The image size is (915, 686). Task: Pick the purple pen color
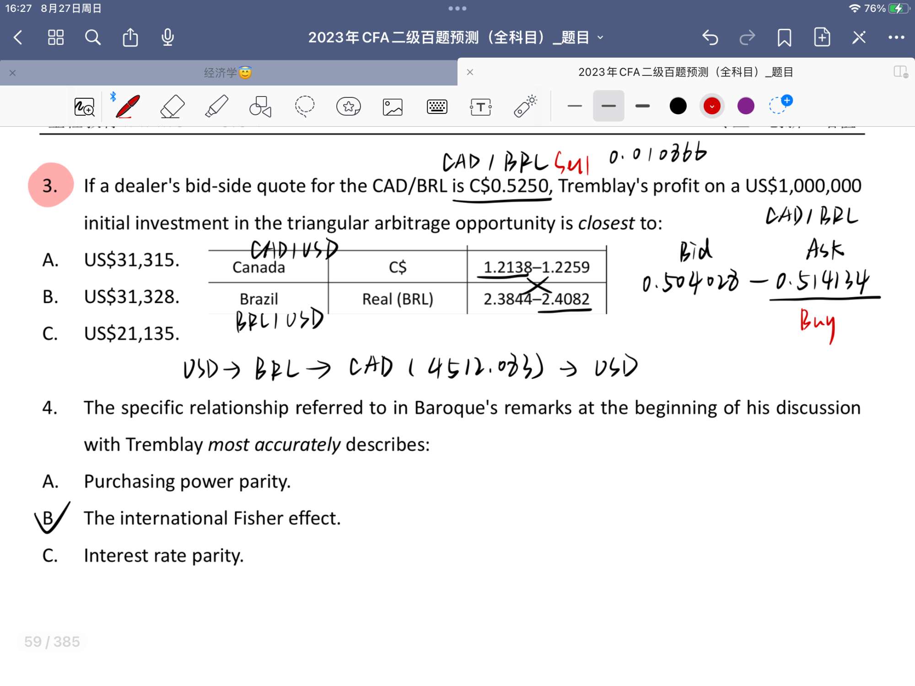[746, 106]
